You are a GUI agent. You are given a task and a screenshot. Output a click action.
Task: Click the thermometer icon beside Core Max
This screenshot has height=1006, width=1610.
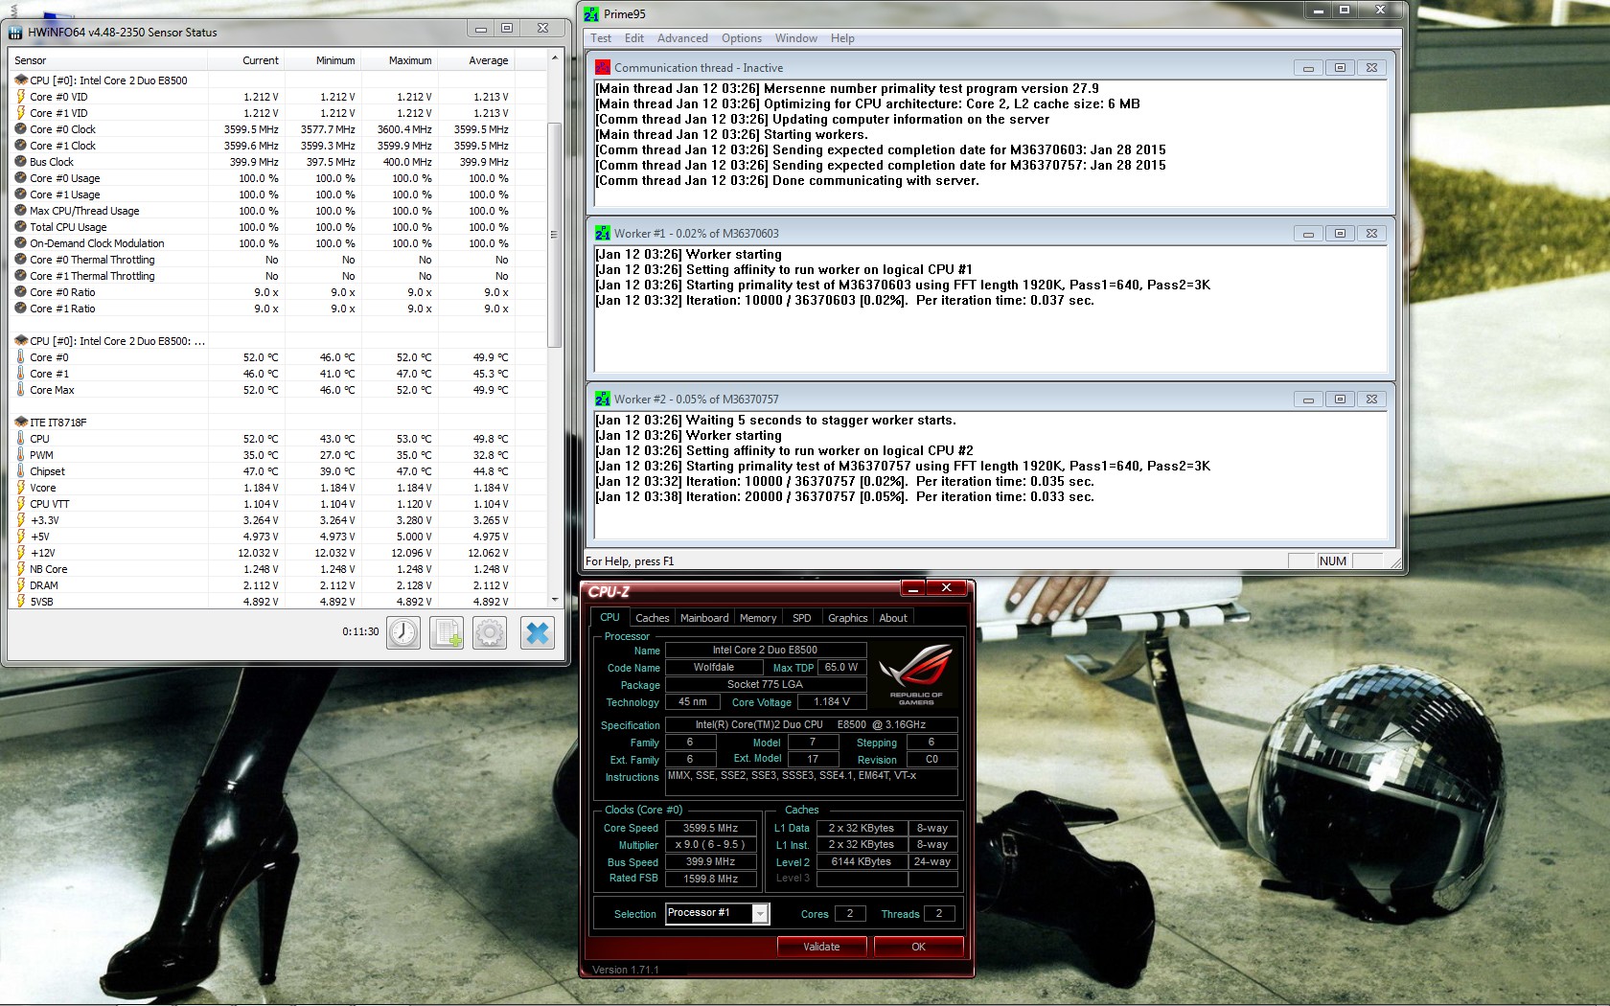(x=20, y=390)
